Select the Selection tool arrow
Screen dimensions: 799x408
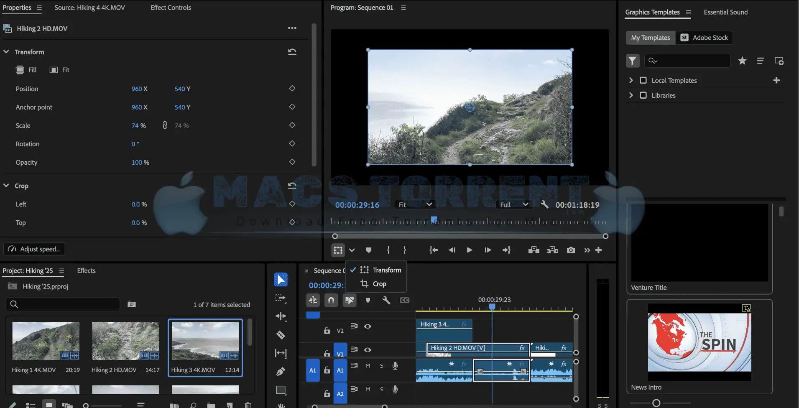click(281, 280)
